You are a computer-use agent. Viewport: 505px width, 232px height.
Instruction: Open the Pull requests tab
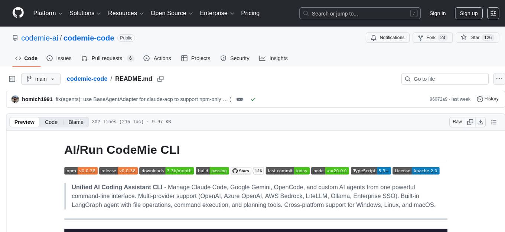[107, 58]
